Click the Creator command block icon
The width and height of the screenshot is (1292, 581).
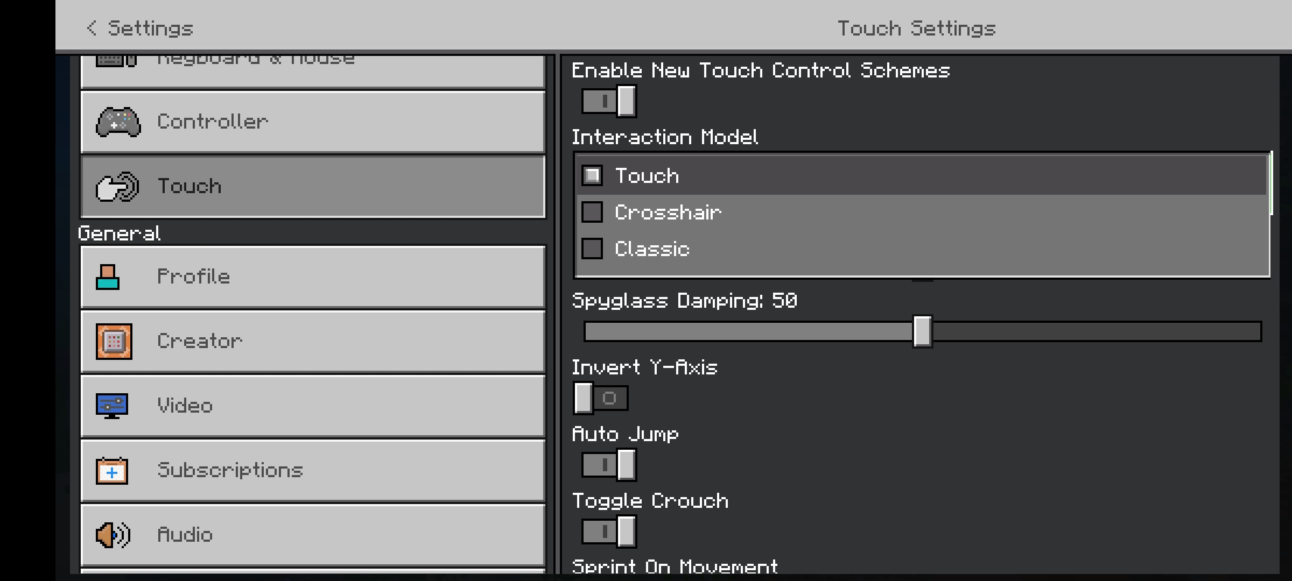[114, 342]
